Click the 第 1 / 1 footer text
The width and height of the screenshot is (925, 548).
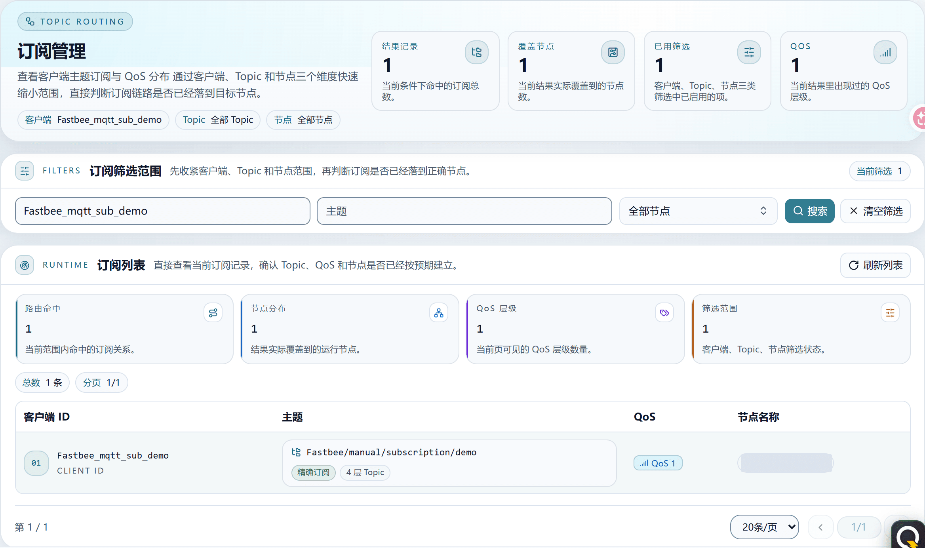pos(31,527)
